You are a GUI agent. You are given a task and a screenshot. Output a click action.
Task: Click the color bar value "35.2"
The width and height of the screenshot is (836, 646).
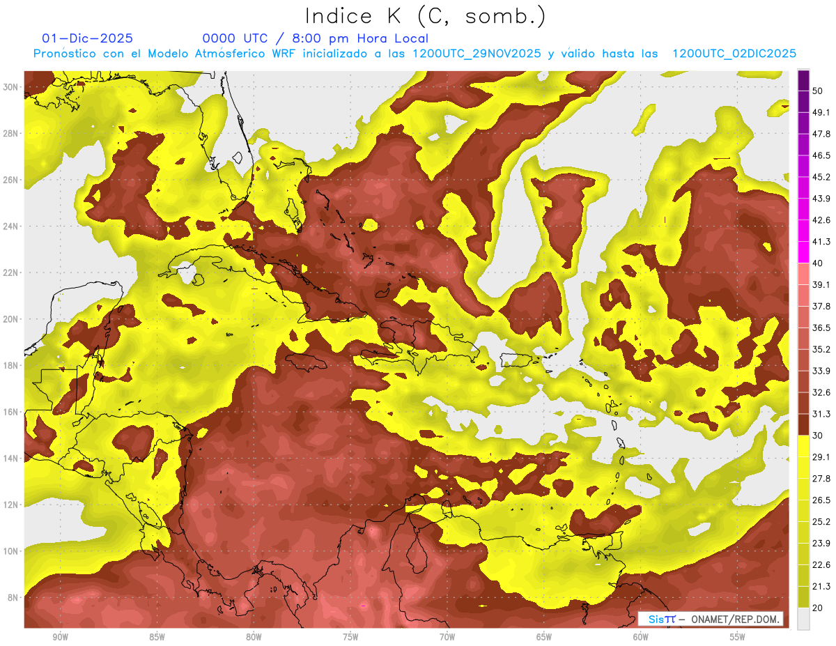click(821, 350)
